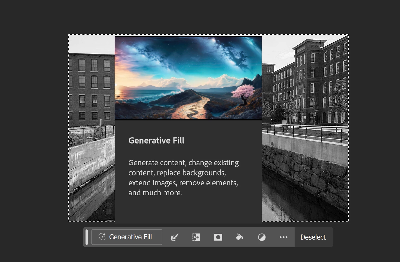Create a mask from selection icon

(x=218, y=237)
